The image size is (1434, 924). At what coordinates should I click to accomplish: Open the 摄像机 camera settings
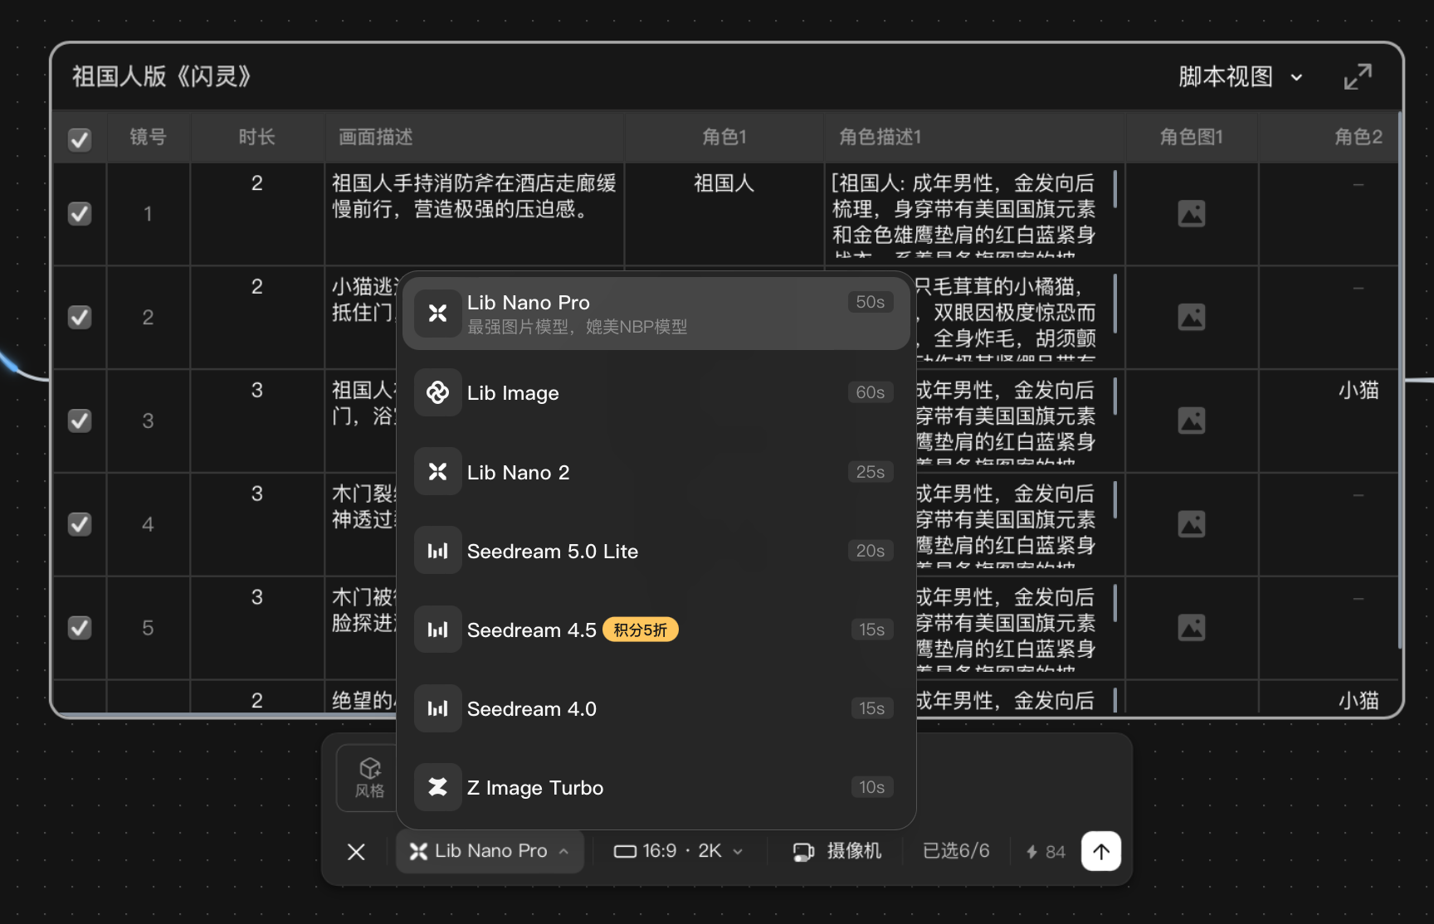(x=837, y=851)
